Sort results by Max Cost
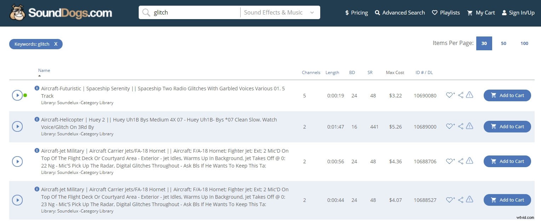541x221 pixels. click(x=395, y=72)
